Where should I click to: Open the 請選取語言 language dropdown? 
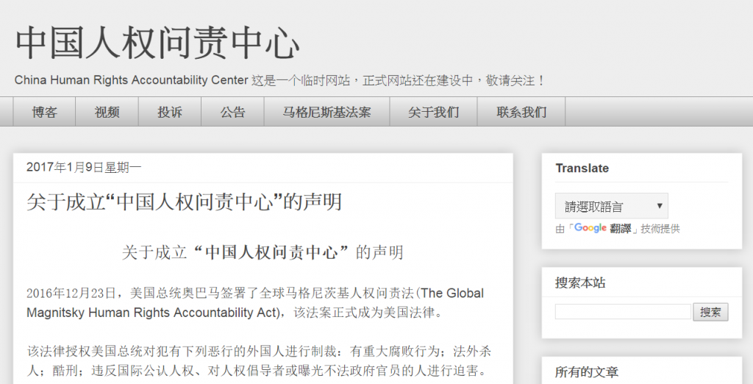click(x=611, y=206)
